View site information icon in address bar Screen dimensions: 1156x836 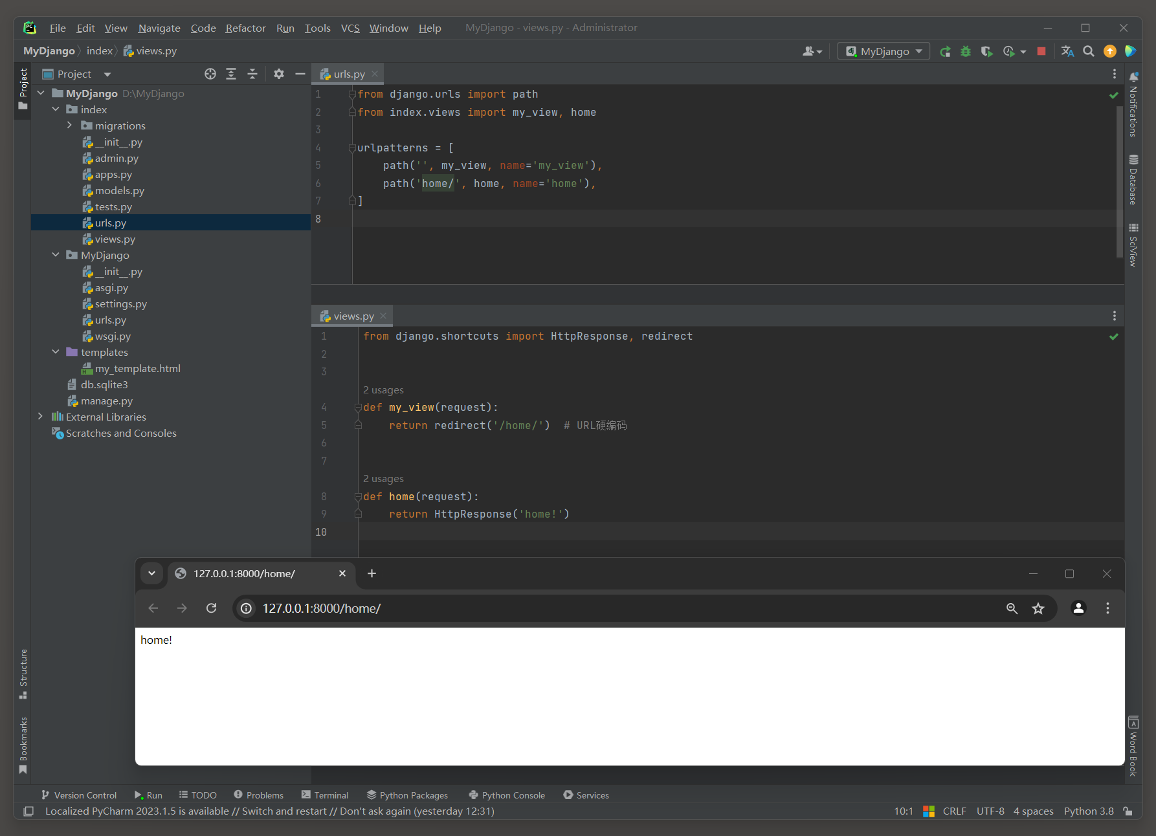click(x=246, y=608)
